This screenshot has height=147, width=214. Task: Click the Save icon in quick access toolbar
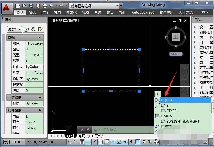[x=31, y=6]
